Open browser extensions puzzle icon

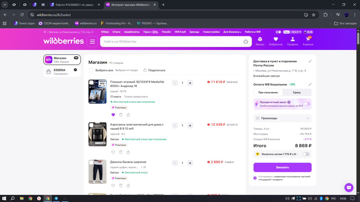[x=326, y=15]
